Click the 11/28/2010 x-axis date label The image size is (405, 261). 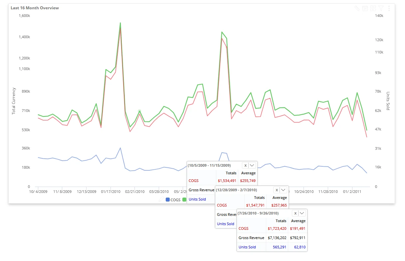328,192
